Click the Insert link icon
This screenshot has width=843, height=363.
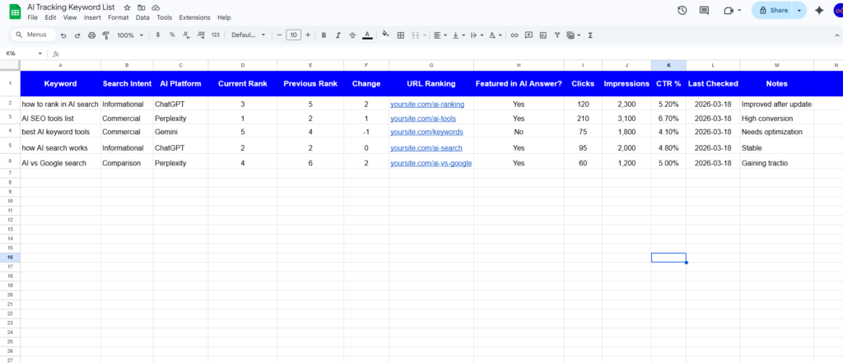click(x=515, y=35)
